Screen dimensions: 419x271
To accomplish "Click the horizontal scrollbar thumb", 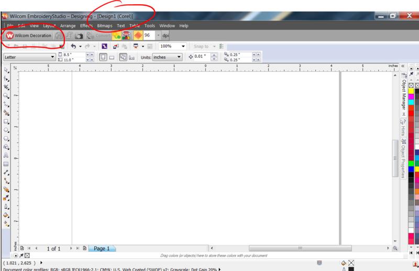I will (x=300, y=248).
